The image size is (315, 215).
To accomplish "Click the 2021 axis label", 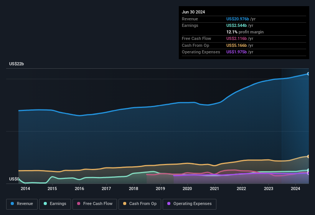I will click(x=214, y=189).
